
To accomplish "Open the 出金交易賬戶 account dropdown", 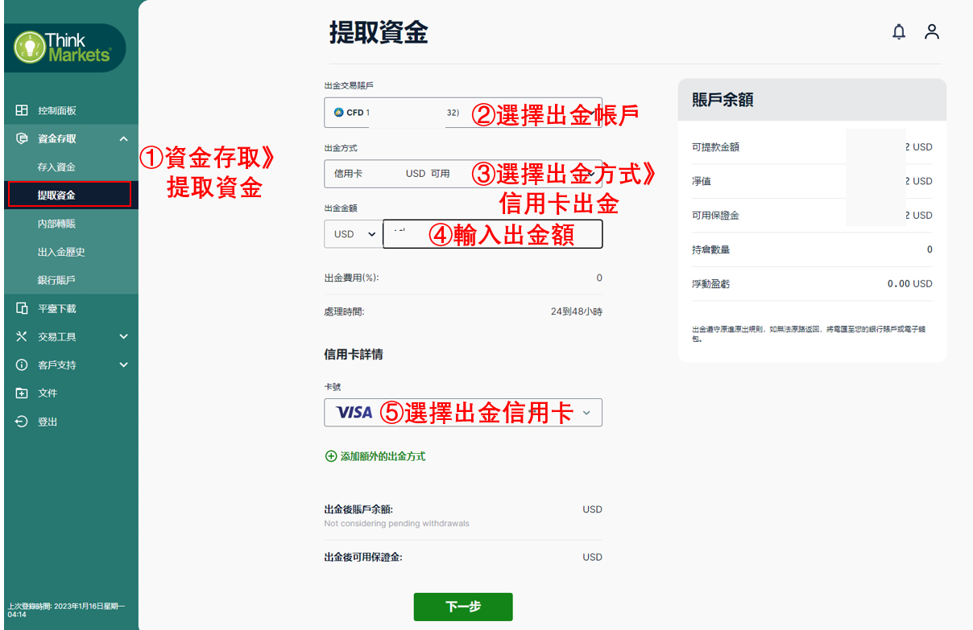I will pos(463,113).
